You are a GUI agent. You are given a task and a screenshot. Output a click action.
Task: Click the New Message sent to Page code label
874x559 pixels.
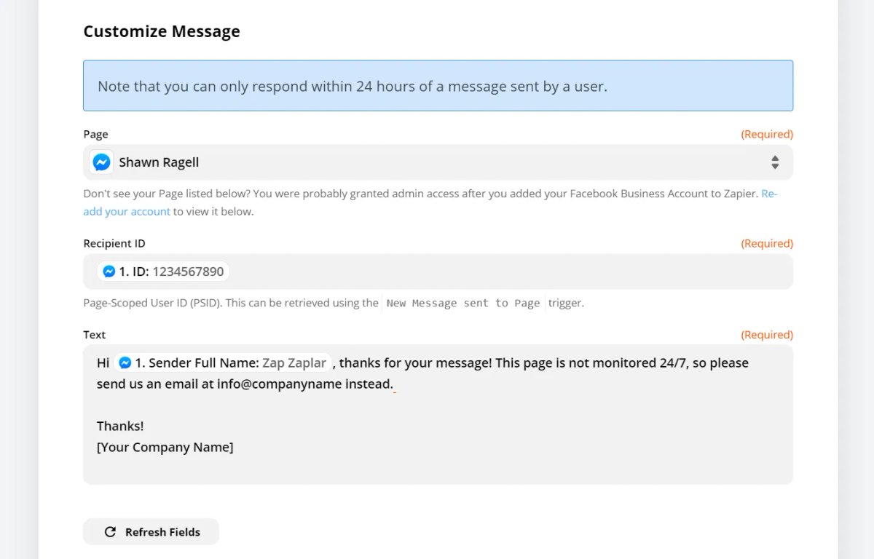coord(463,303)
